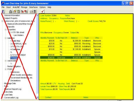This screenshot has height=101, width=134.
Task: Select the Fees tree item
Action: pos(6,86)
